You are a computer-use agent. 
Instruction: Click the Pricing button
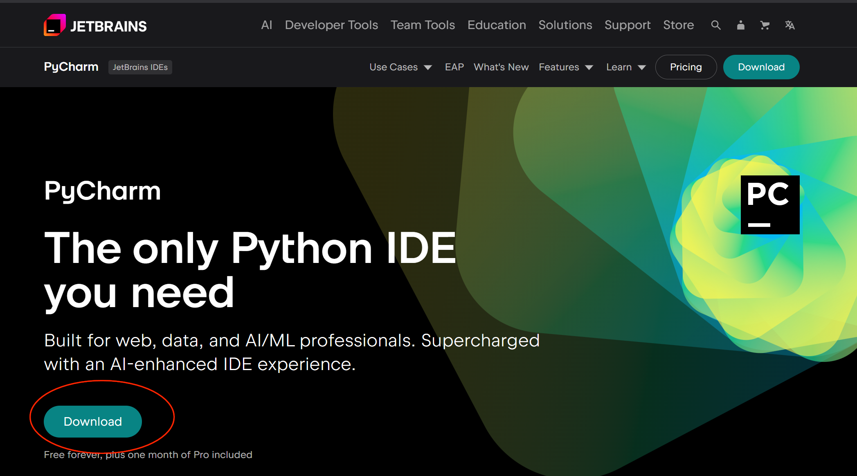click(x=686, y=67)
